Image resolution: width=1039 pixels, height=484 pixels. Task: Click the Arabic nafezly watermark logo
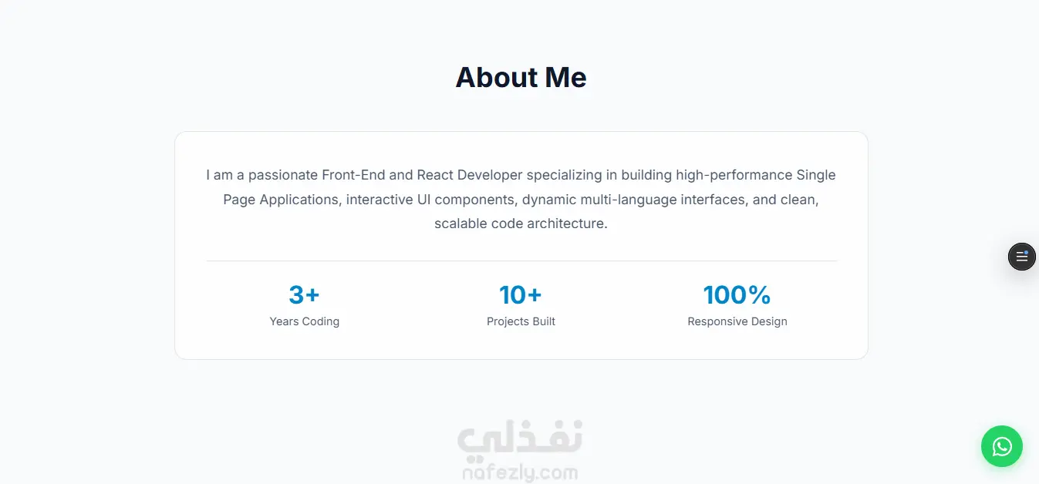(x=521, y=436)
